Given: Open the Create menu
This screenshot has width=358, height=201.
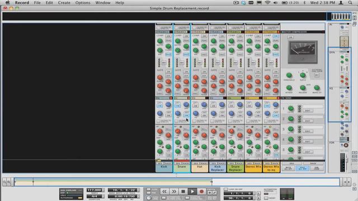Looking at the screenshot, I should pyautogui.click(x=64, y=3).
